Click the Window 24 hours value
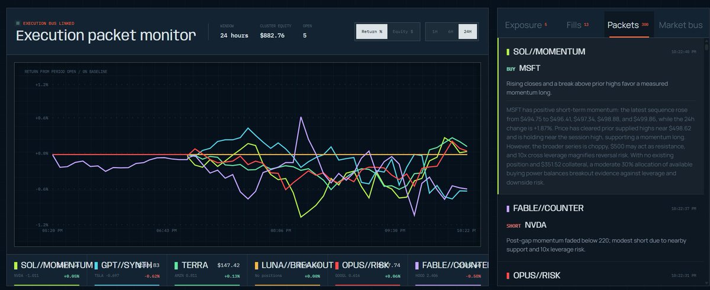 pyautogui.click(x=234, y=36)
